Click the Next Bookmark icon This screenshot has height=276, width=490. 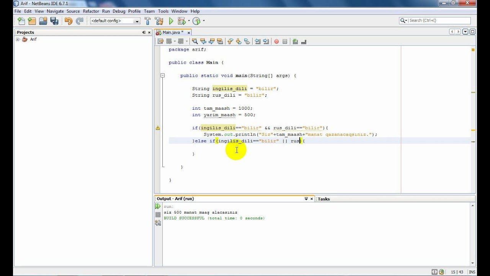(238, 41)
